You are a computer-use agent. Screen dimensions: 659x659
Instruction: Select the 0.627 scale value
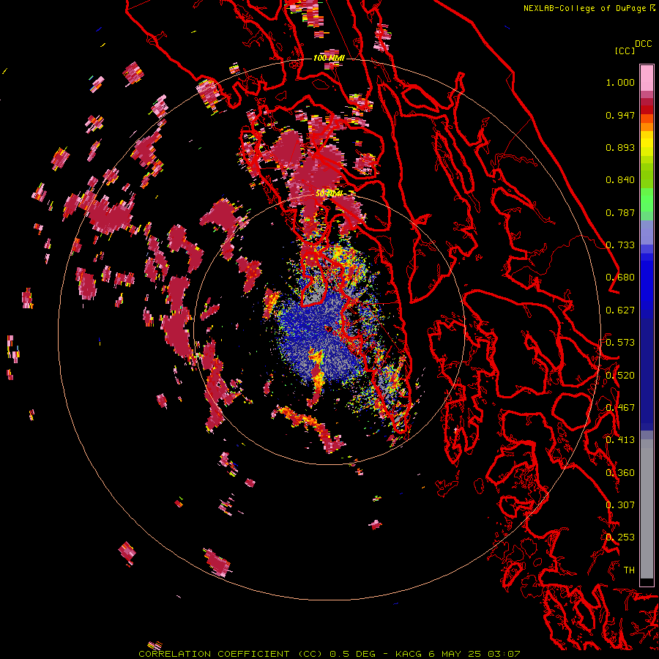(620, 310)
